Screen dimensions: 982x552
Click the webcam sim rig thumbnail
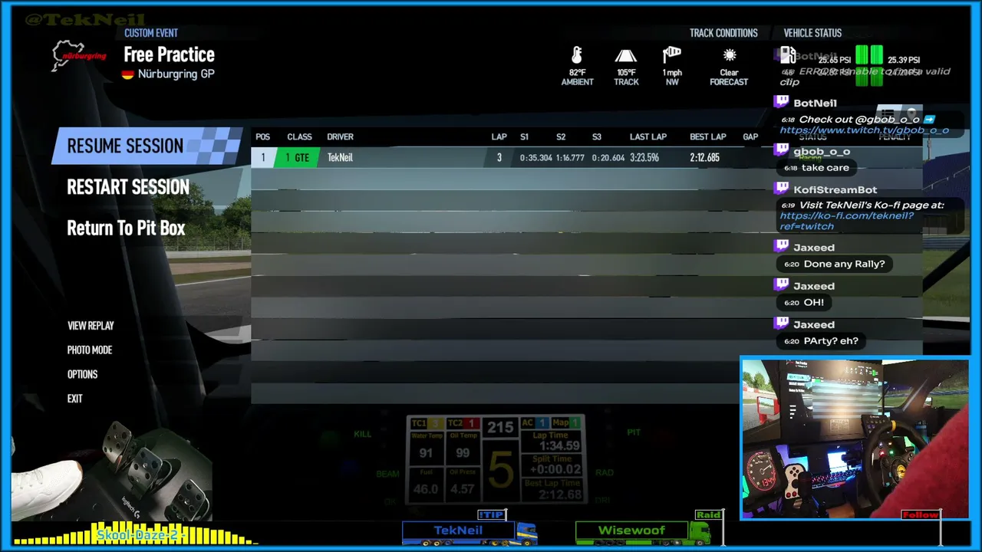(855, 439)
